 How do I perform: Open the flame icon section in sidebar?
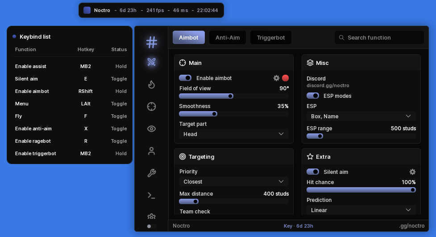[152, 84]
